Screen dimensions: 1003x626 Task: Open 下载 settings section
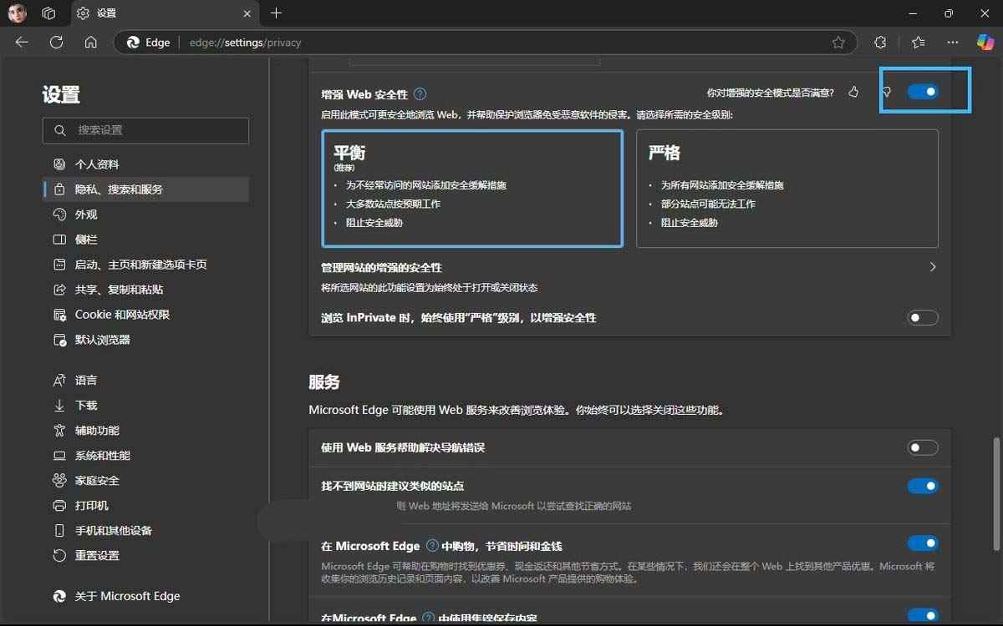[x=146, y=405]
